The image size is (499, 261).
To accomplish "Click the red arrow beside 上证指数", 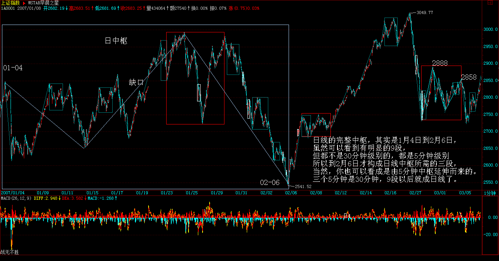I will 24,3.
